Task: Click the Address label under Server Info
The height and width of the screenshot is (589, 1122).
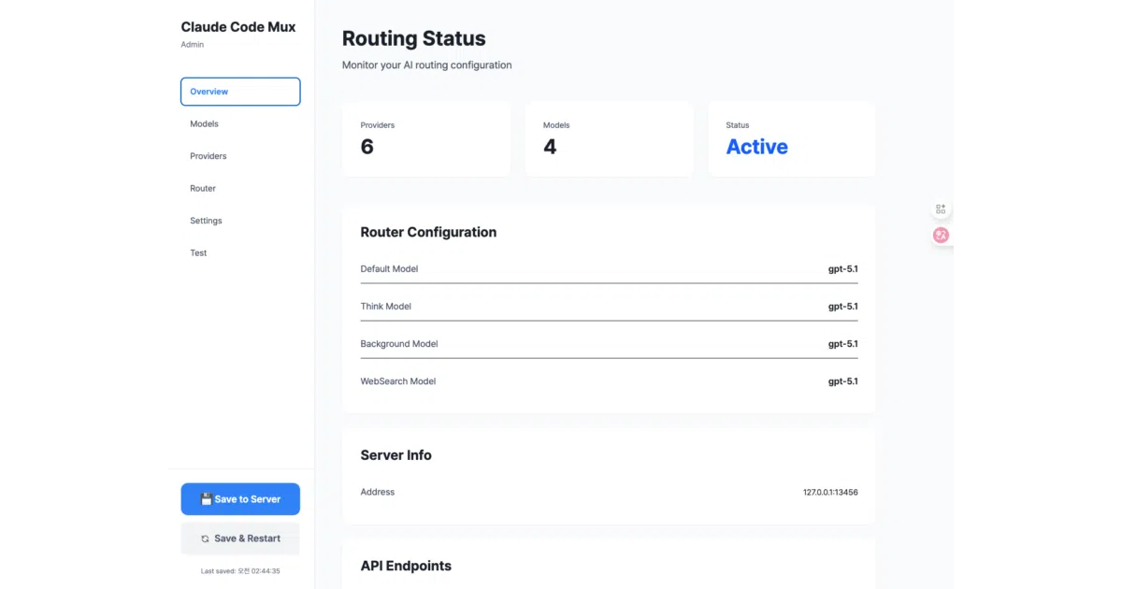Action: [x=378, y=492]
